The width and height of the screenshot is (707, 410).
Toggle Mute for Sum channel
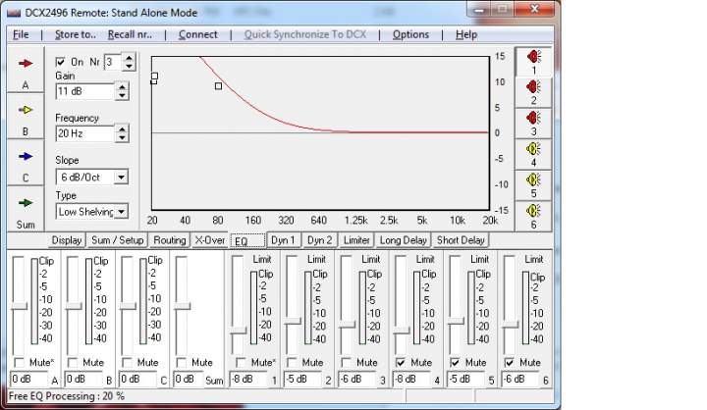coord(182,362)
